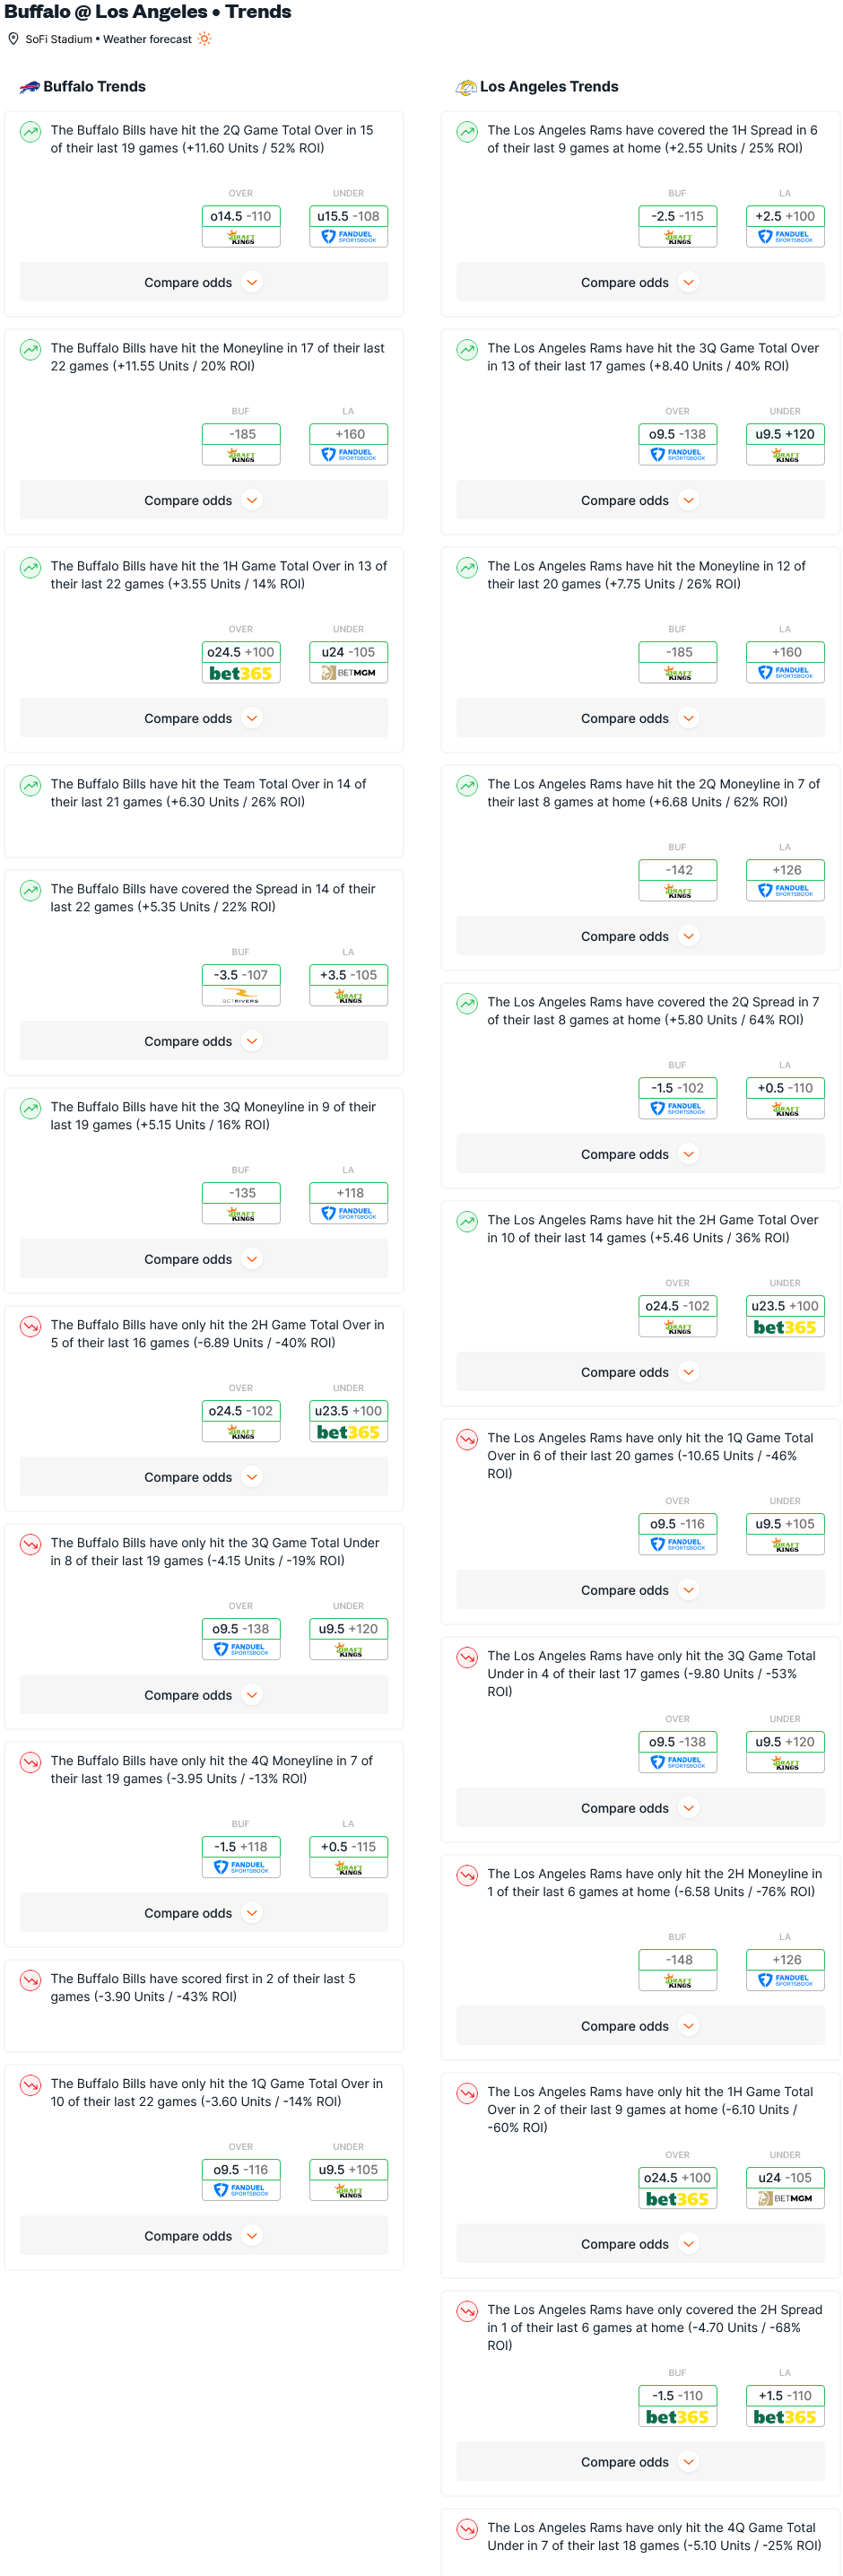Click the Los Angeles Rams logo icon
Viewport: 843px width, 2576px height.
point(466,87)
